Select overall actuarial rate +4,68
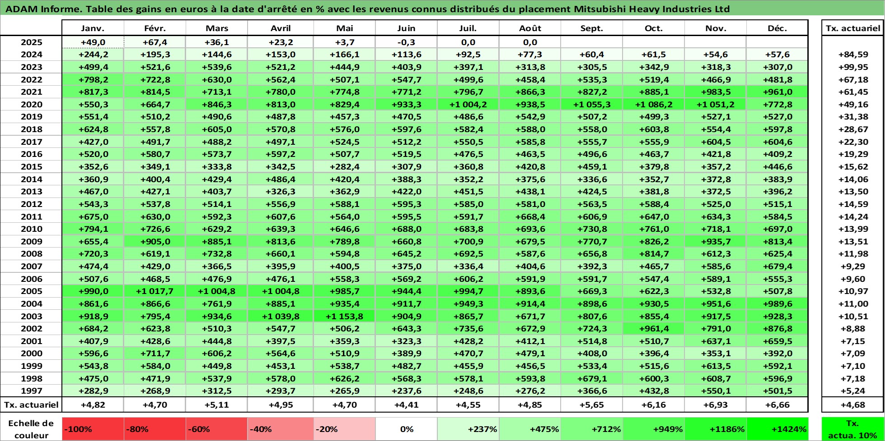This screenshot has width=885, height=441. point(853,405)
